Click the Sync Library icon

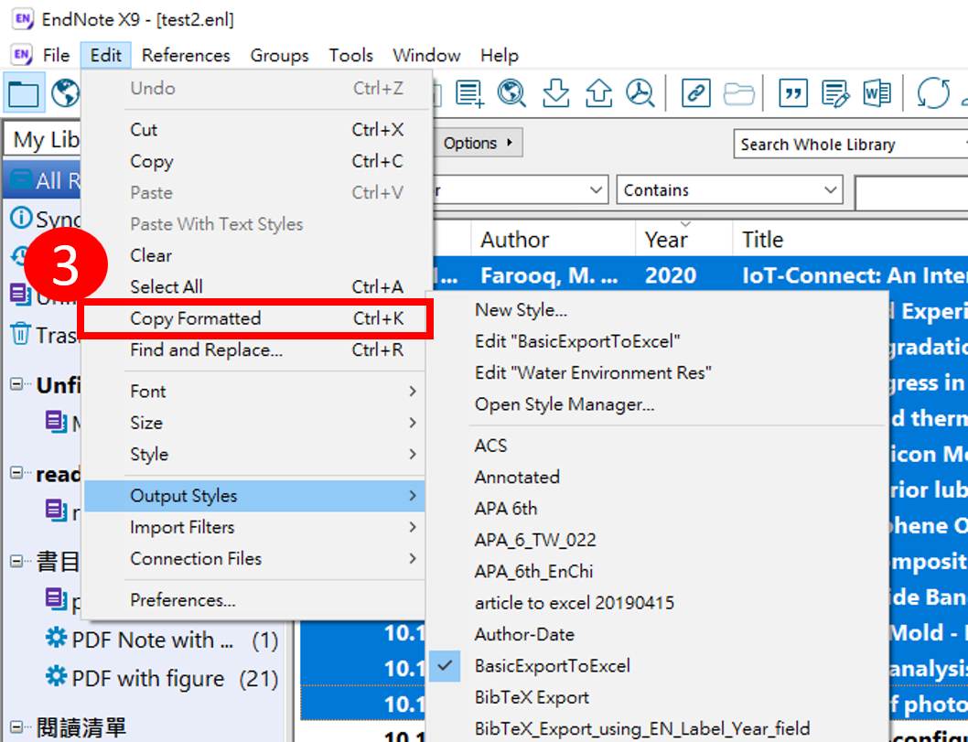[x=932, y=93]
